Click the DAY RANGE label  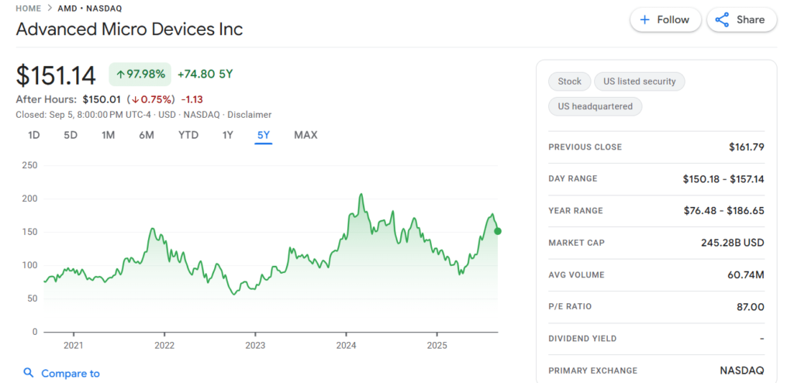click(x=573, y=178)
